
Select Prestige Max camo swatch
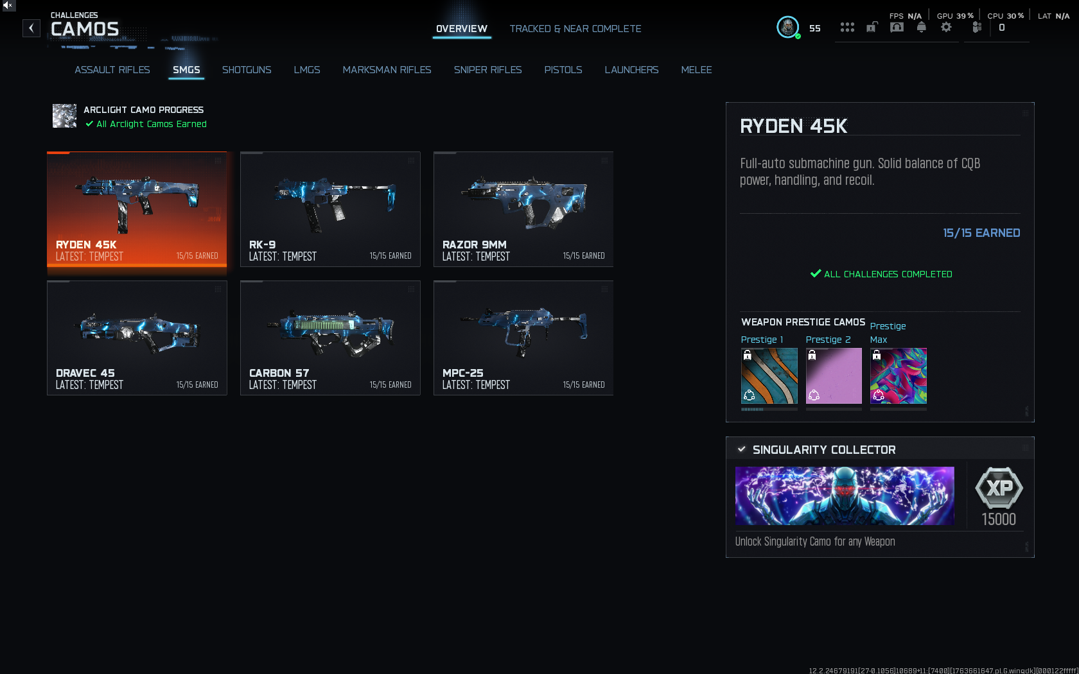pos(899,376)
